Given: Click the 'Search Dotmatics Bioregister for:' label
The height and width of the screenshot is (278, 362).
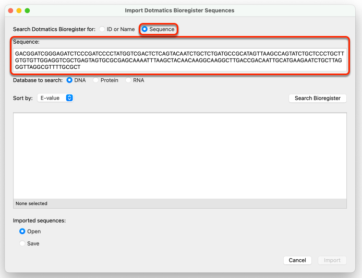Looking at the screenshot, I should [x=54, y=29].
